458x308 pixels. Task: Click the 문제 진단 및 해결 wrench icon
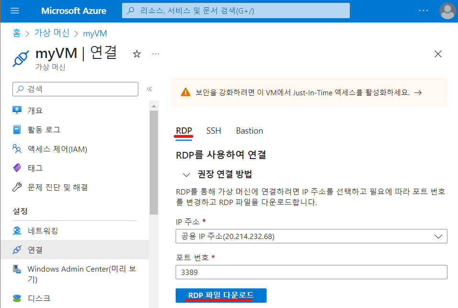(17, 187)
